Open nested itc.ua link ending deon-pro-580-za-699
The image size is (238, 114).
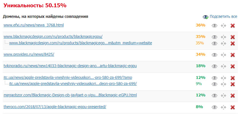[73, 84]
